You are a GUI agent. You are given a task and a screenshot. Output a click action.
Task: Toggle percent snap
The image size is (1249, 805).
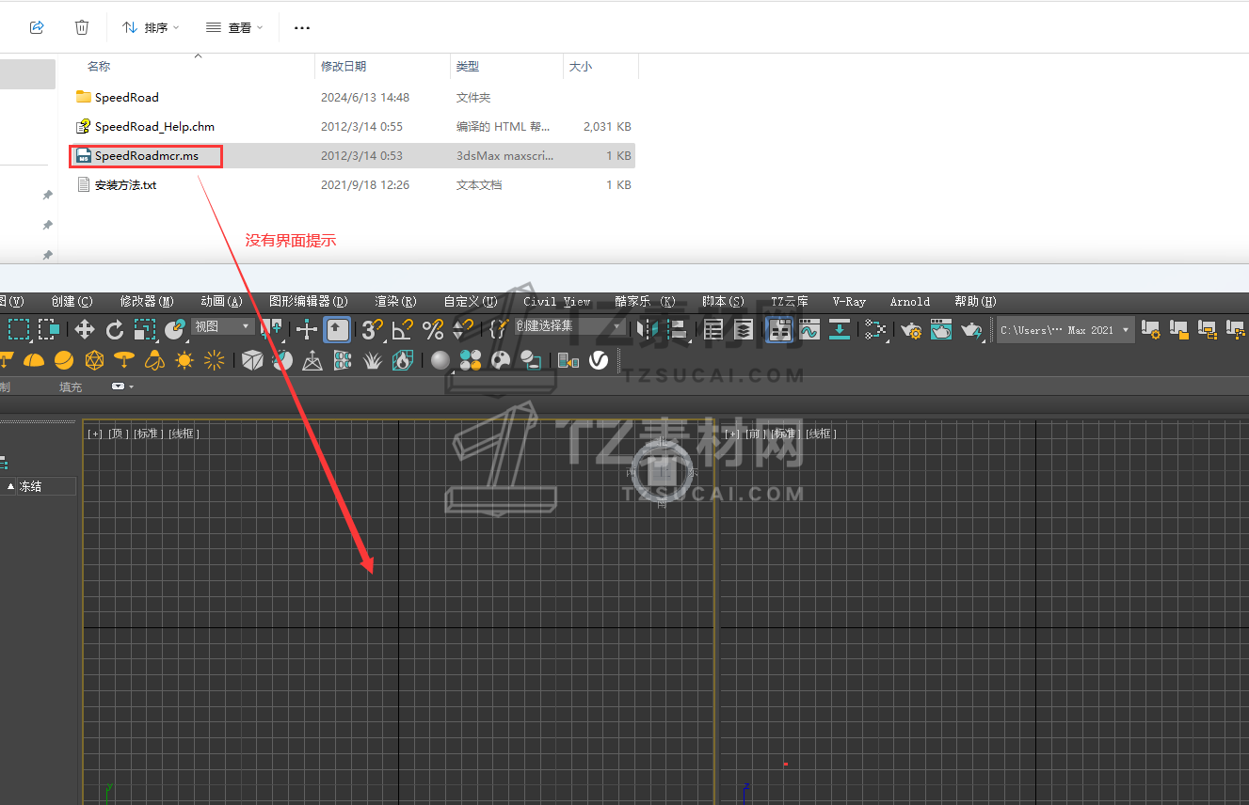point(433,329)
